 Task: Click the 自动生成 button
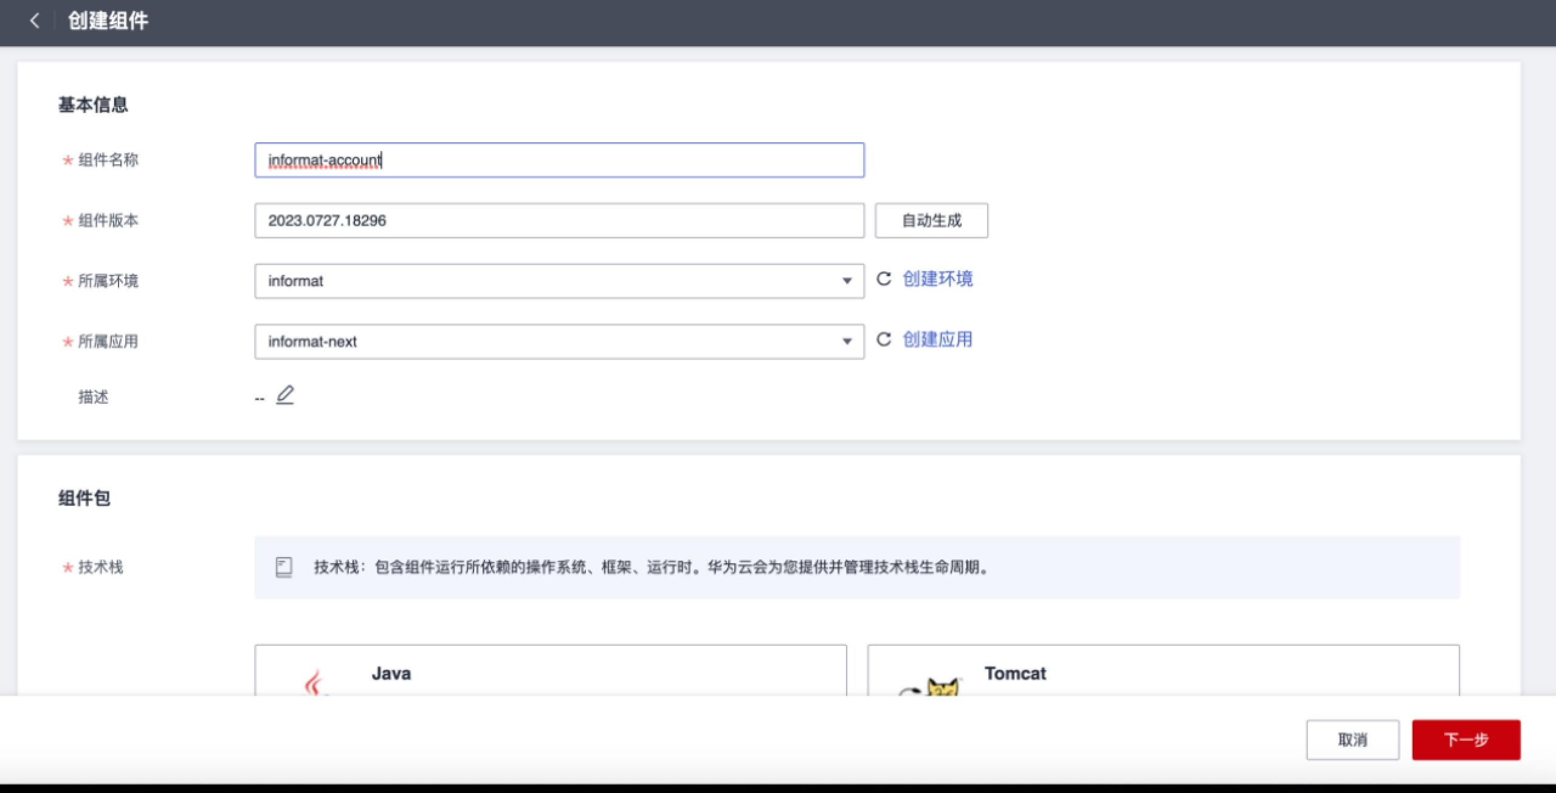(x=931, y=221)
